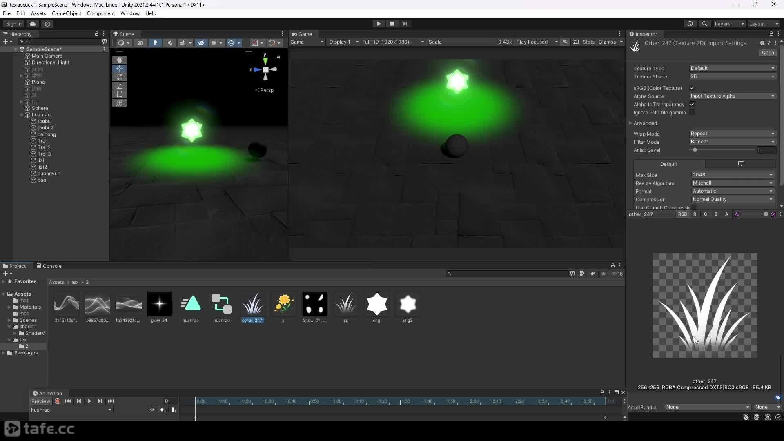Show alpha channel A in texture preview

[x=726, y=214]
